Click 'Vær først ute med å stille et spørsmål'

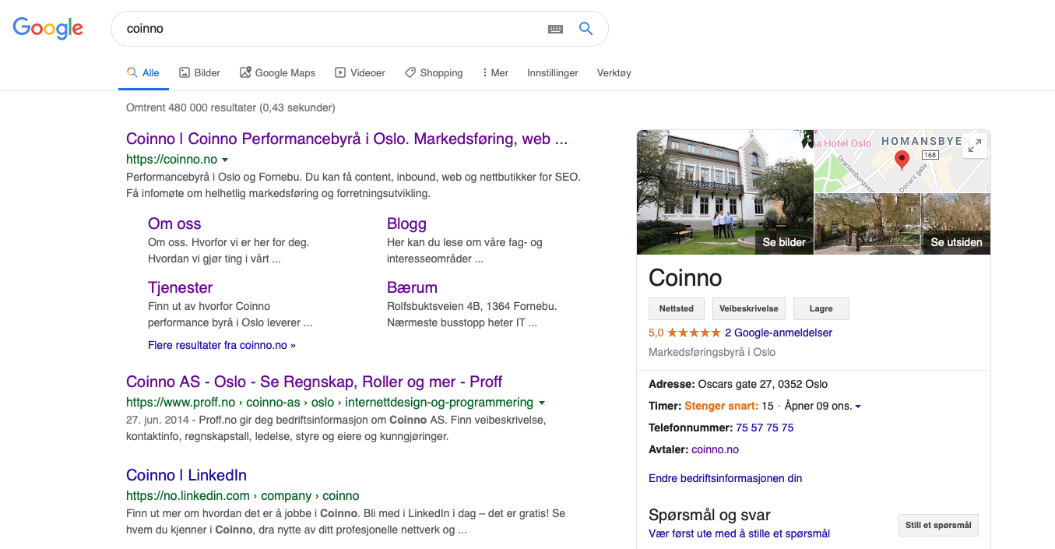[739, 533]
